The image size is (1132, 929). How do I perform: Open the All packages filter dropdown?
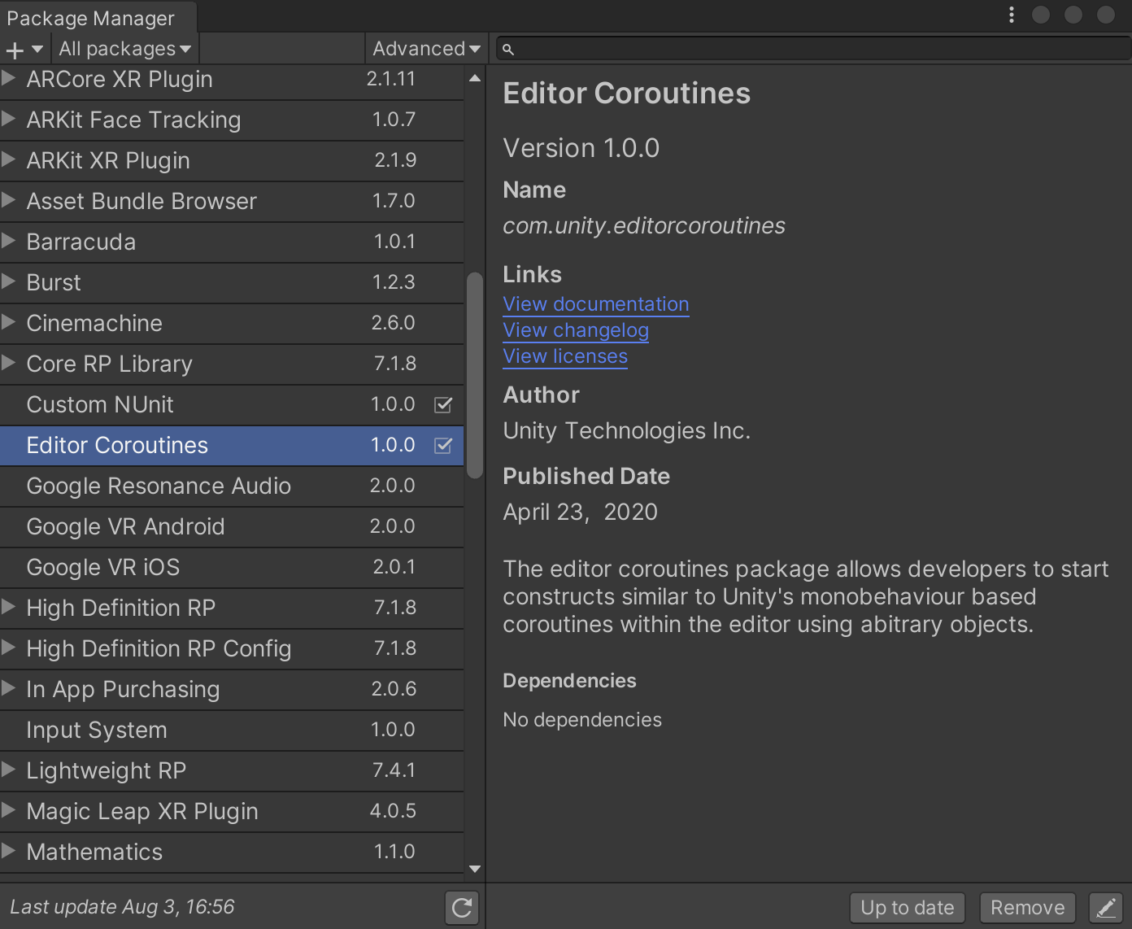125,50
